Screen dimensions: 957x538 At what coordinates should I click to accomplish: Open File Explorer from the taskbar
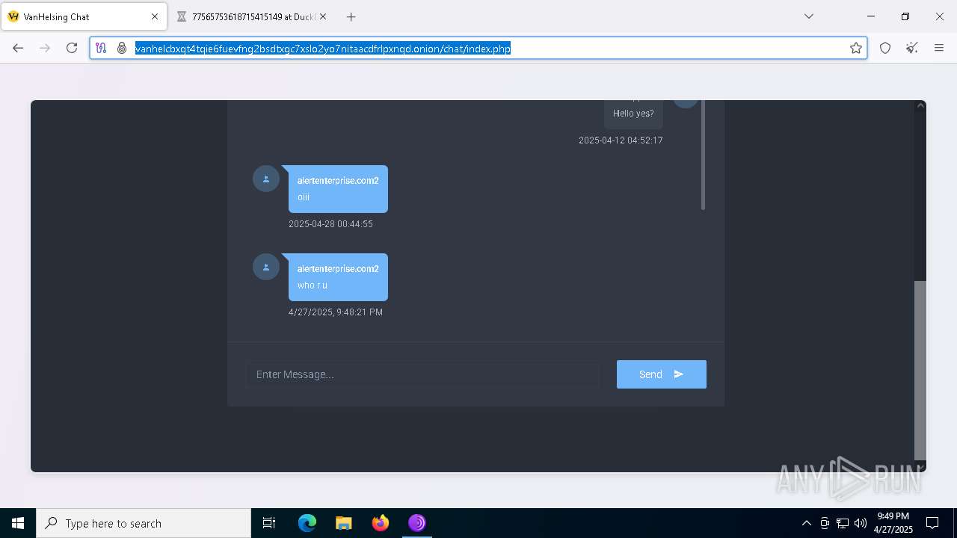click(344, 523)
